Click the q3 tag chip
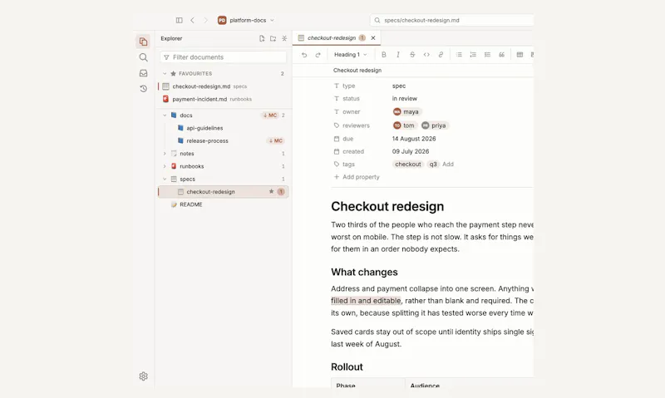 point(432,164)
